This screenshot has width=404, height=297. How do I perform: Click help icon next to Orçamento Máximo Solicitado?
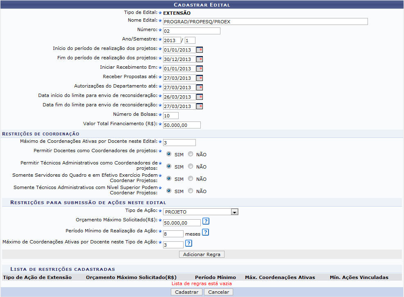[x=206, y=221]
